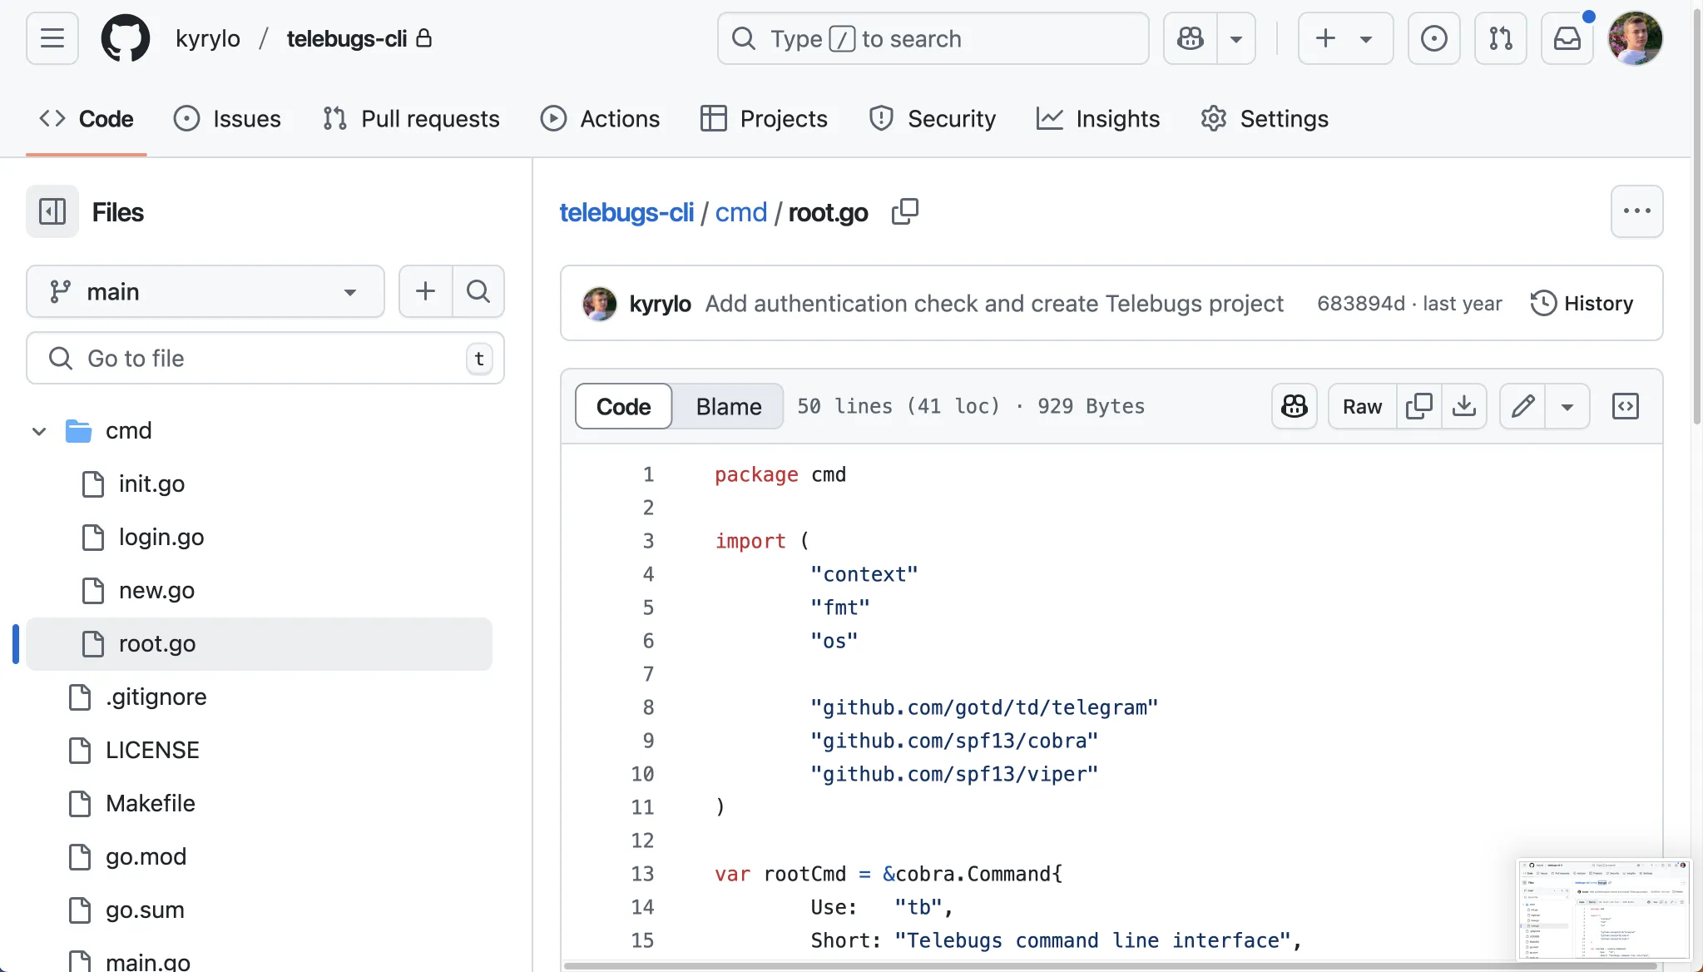Open commit 683894d
Viewport: 1703px width, 972px height.
click(1360, 304)
